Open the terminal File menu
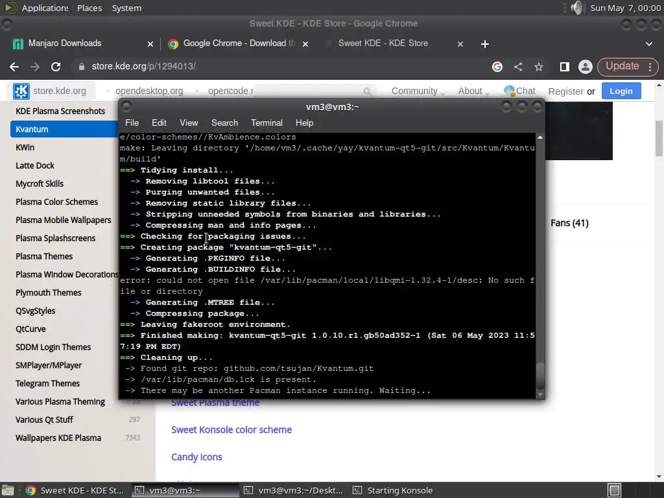This screenshot has width=664, height=498. coord(132,123)
